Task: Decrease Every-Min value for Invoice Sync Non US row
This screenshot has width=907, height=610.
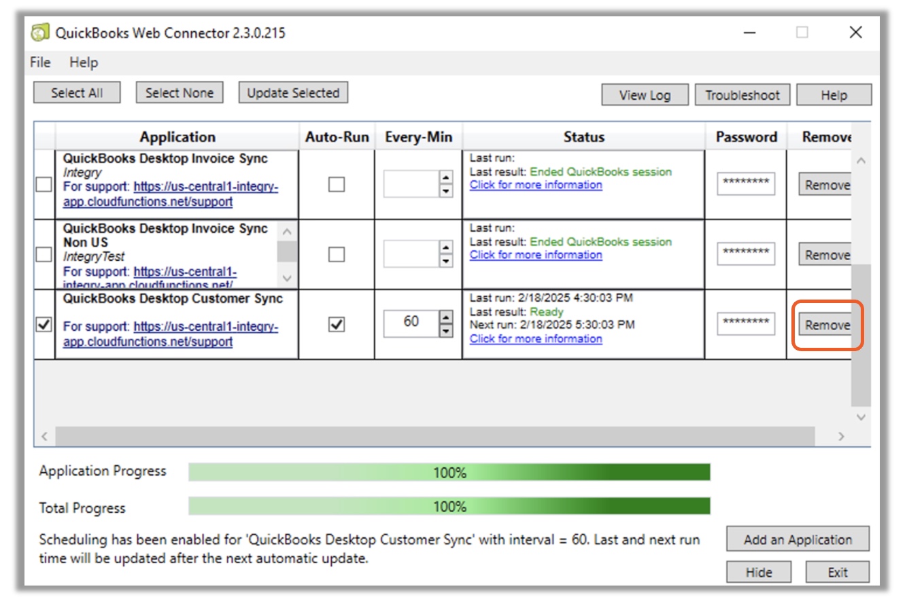Action: pyautogui.click(x=446, y=261)
